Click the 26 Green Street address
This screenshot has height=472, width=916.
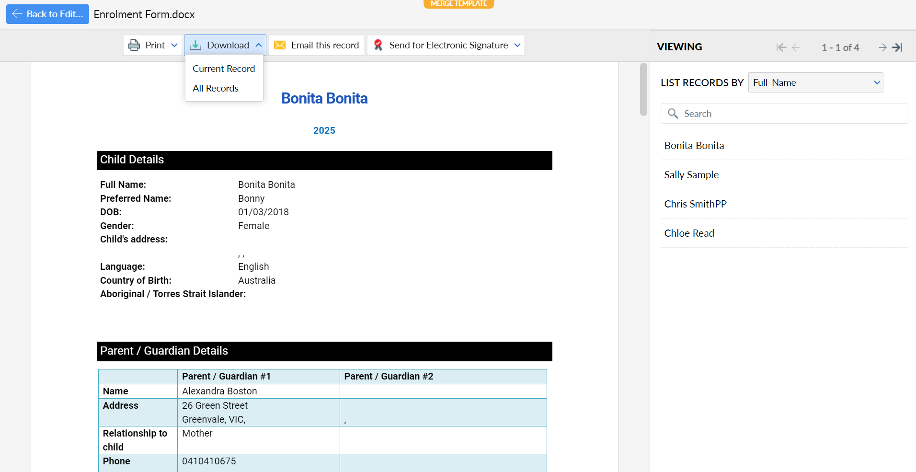(x=215, y=405)
